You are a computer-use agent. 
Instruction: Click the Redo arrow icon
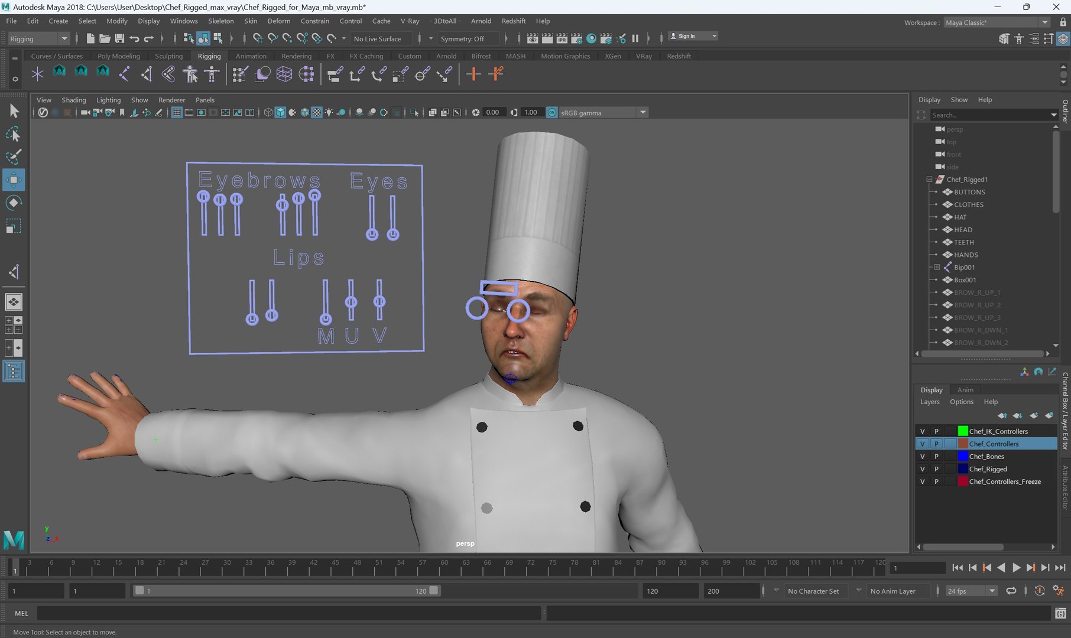coord(149,38)
